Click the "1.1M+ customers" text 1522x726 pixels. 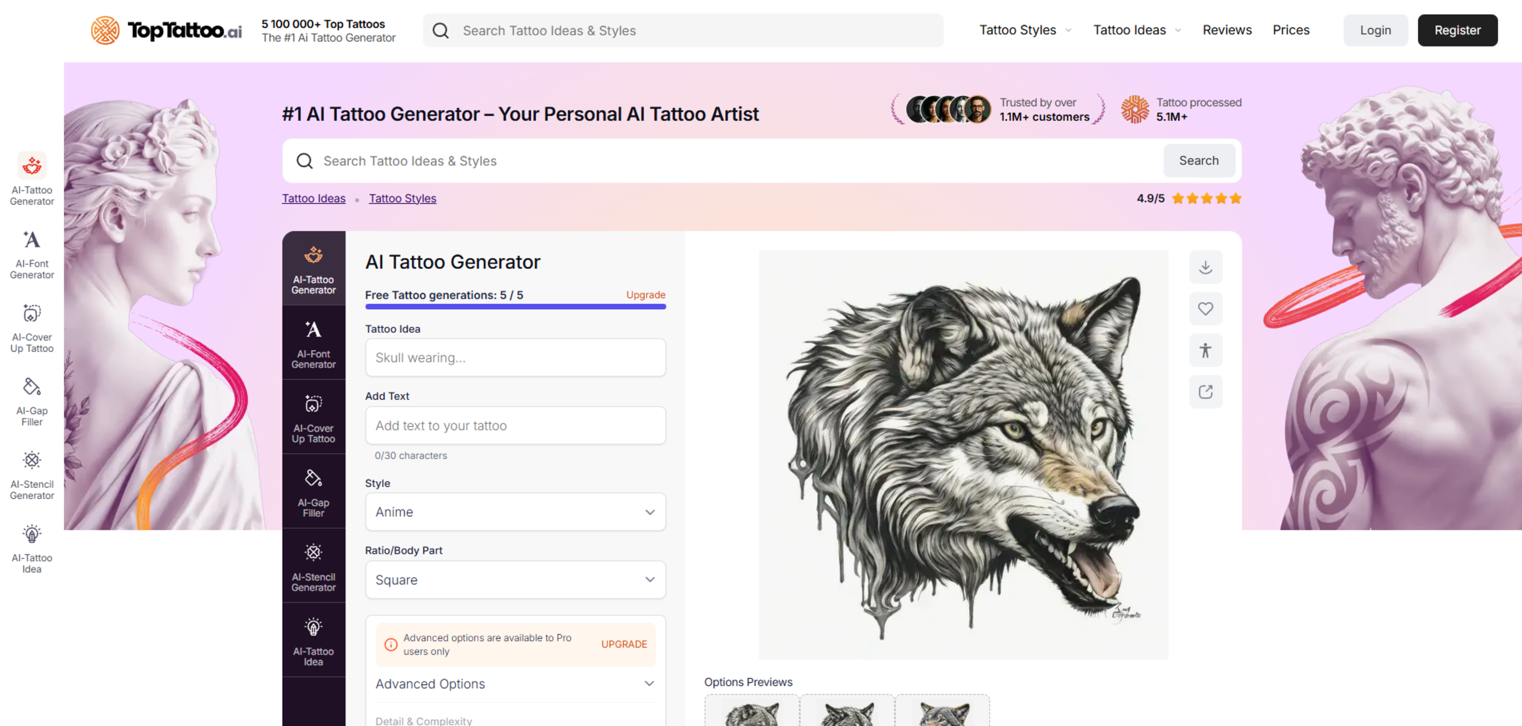tap(1044, 117)
